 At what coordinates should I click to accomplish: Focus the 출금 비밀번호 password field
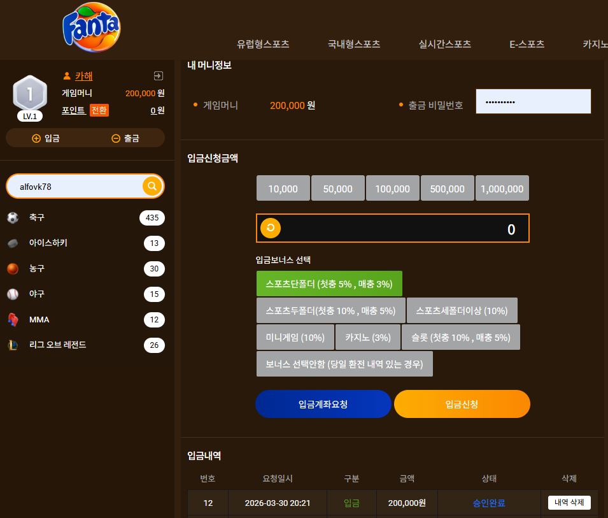coord(533,101)
